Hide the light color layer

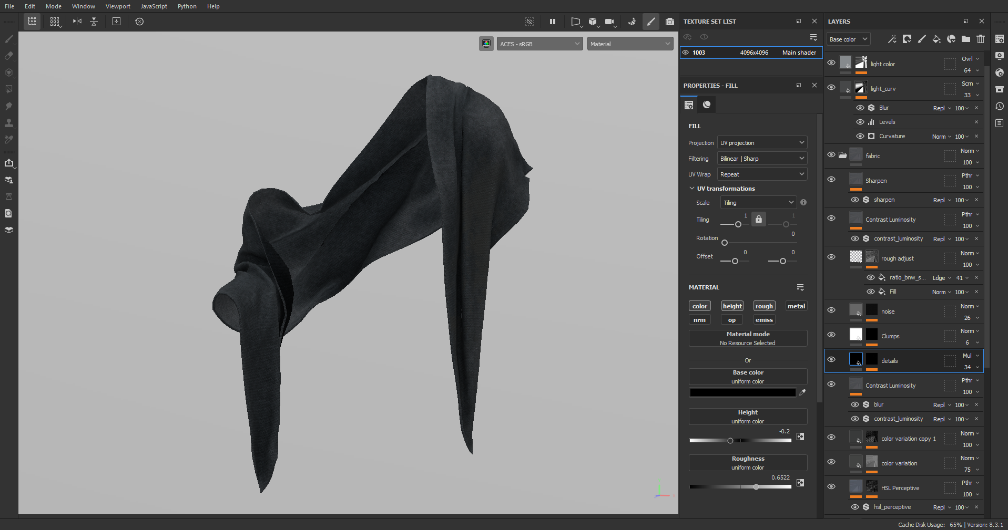(x=831, y=63)
